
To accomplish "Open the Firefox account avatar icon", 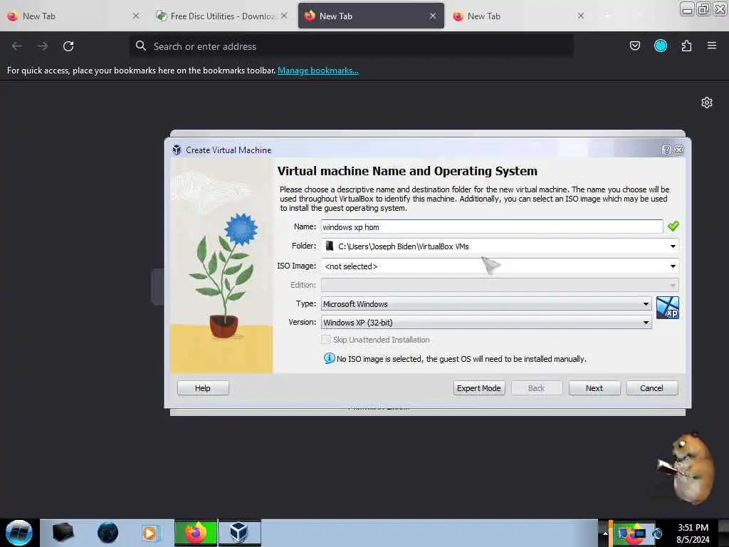I will point(660,46).
